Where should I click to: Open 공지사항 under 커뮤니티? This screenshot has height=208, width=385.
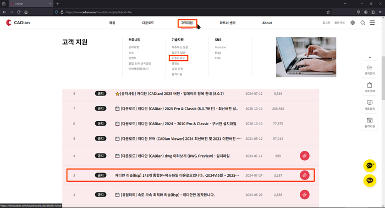(134, 47)
